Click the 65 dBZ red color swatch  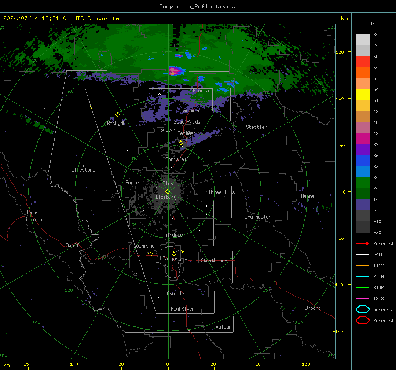(363, 62)
